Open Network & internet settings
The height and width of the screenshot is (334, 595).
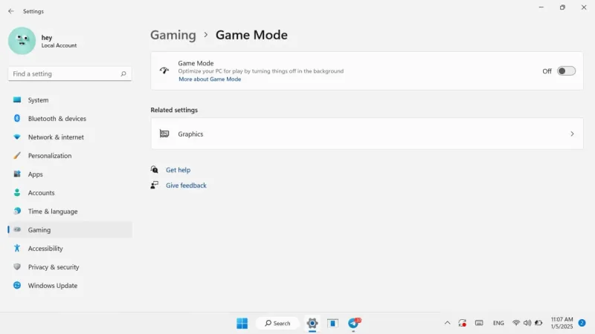point(70,137)
